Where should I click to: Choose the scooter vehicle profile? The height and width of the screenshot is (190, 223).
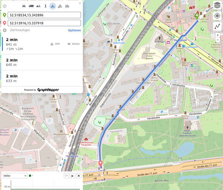click(38, 6)
